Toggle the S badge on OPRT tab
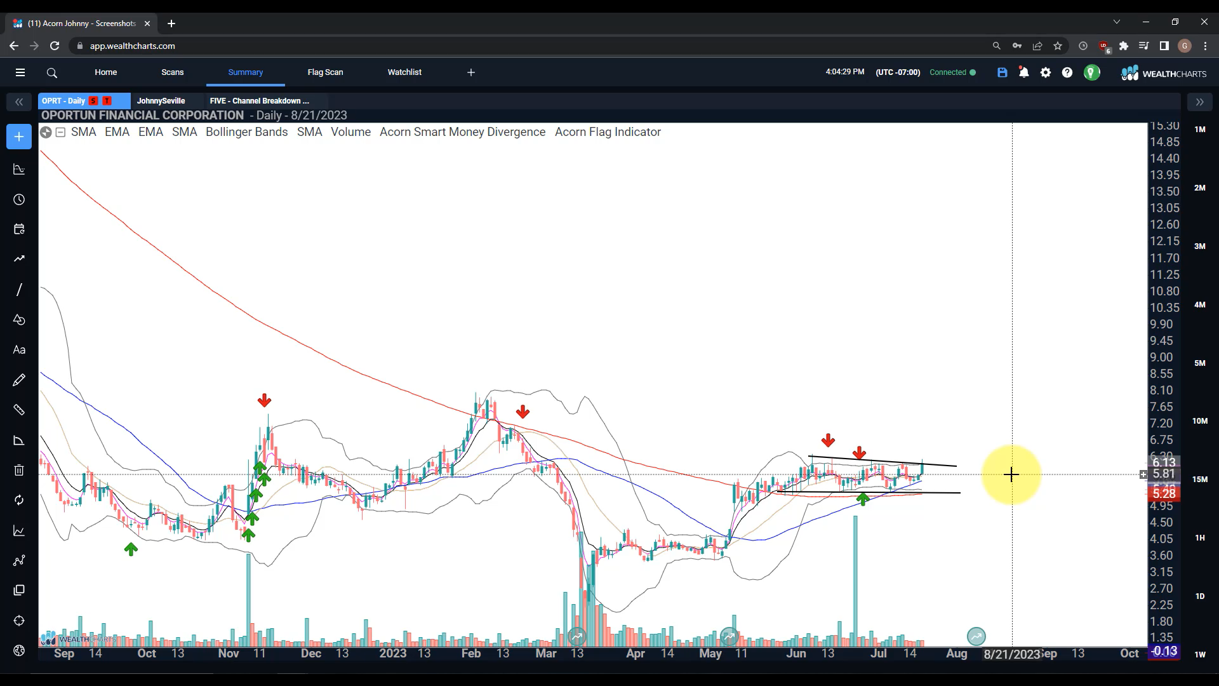 [x=93, y=101]
